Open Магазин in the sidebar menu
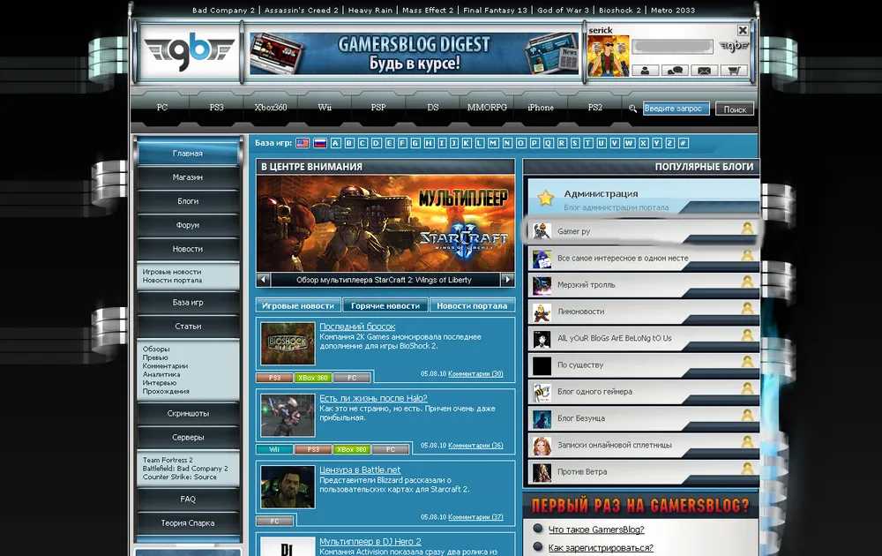 pos(188,177)
